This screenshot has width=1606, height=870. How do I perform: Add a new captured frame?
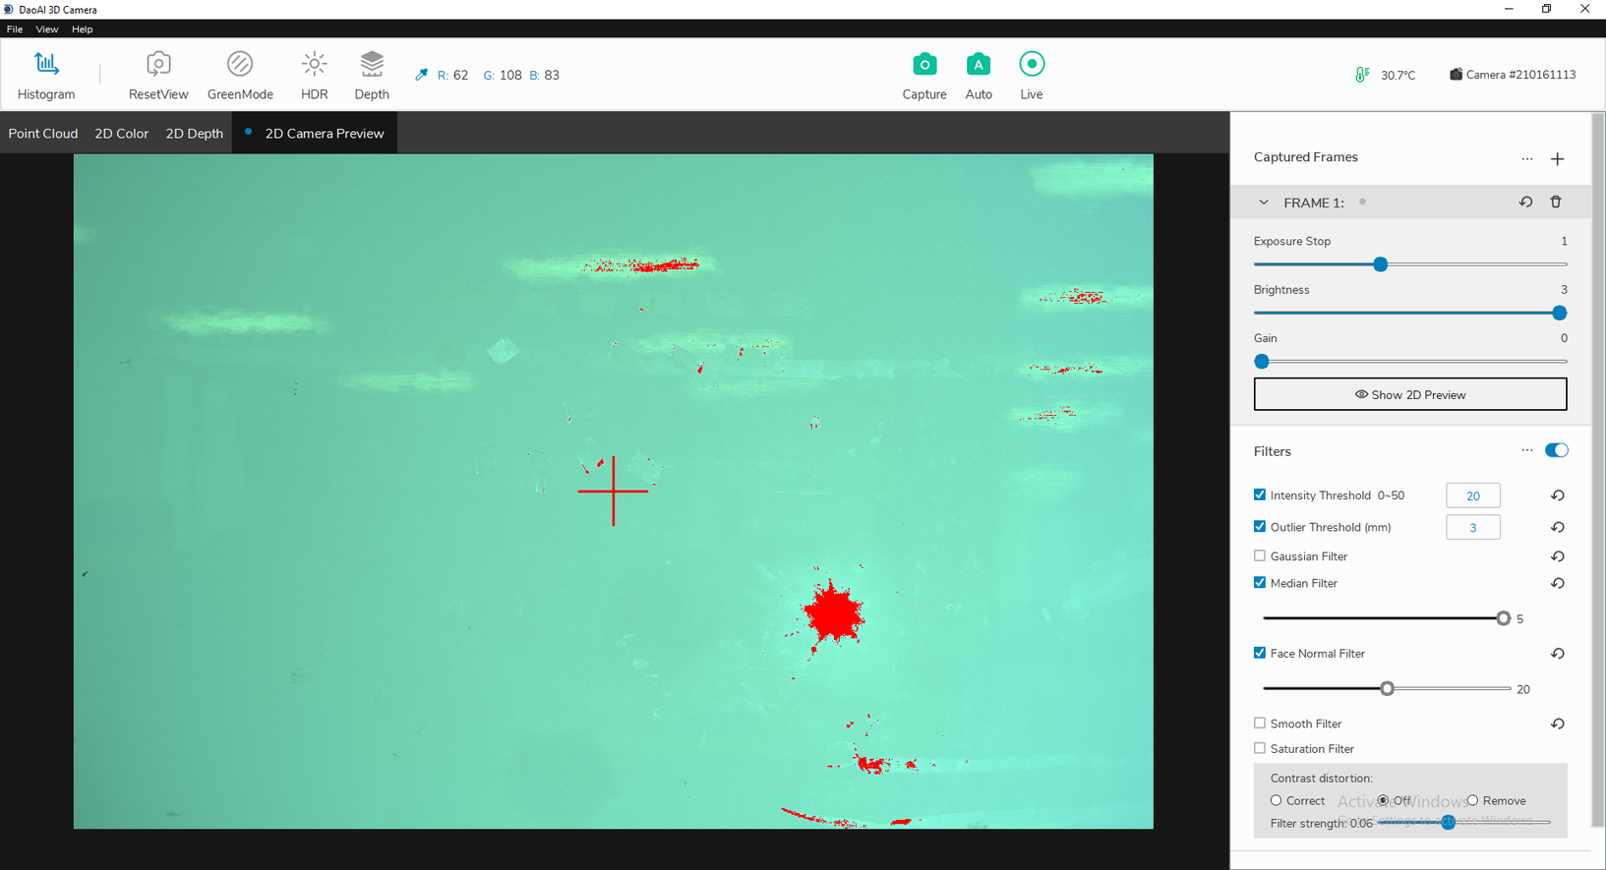tap(1557, 159)
